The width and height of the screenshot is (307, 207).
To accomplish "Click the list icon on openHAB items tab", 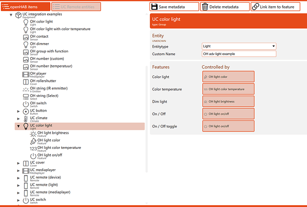I will [x=6, y=7].
